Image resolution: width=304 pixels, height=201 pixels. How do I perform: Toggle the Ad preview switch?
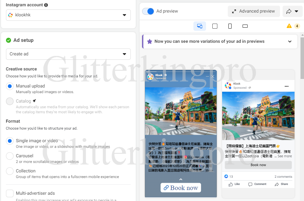pos(148,11)
